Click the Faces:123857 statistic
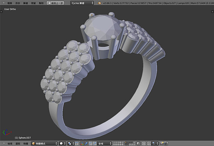 [138, 3]
